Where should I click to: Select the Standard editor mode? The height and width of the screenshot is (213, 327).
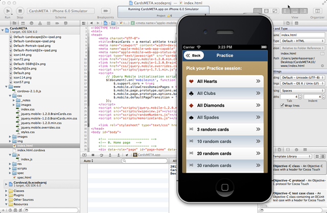coord(258,11)
